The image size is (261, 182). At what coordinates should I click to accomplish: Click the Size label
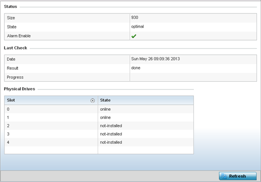pos(11,18)
